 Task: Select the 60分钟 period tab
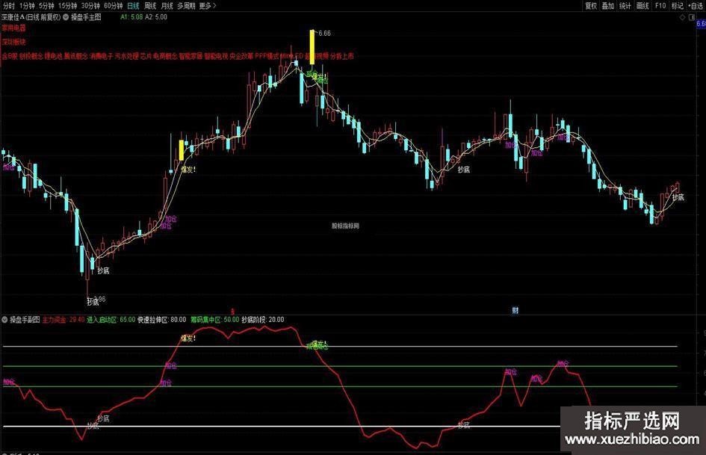[x=114, y=6]
